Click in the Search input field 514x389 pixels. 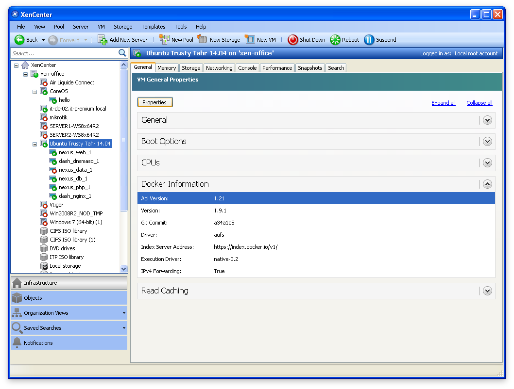click(x=65, y=53)
